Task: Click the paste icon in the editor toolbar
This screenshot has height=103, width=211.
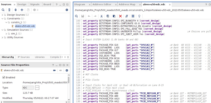Action: point(114,16)
